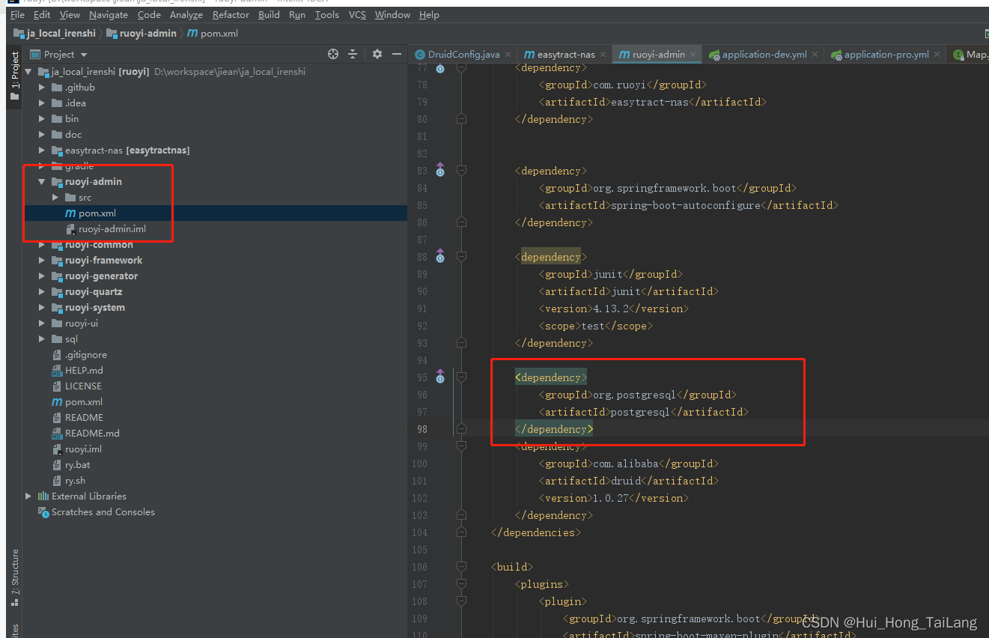The width and height of the screenshot is (989, 638).
Task: Expand the sql folder
Action: 43,338
